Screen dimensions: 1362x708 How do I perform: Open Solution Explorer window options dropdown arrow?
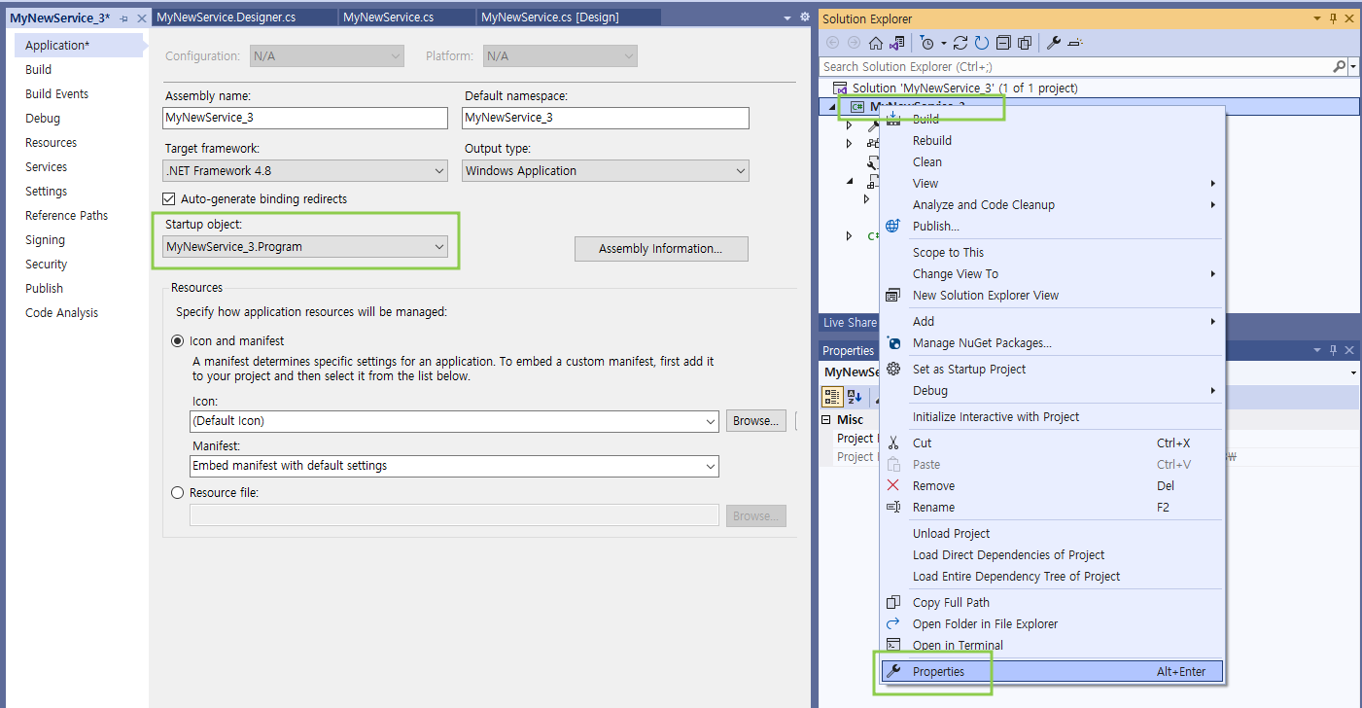coord(1317,18)
